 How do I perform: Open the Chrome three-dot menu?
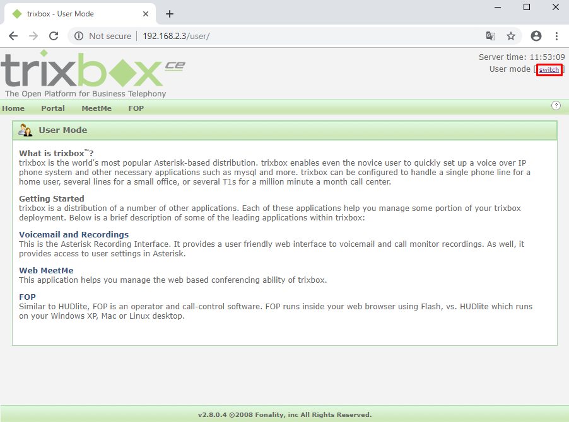coord(556,36)
